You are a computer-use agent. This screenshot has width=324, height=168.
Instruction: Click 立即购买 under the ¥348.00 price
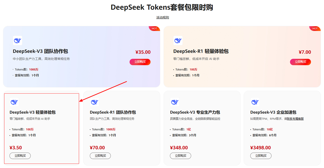tap(180, 156)
